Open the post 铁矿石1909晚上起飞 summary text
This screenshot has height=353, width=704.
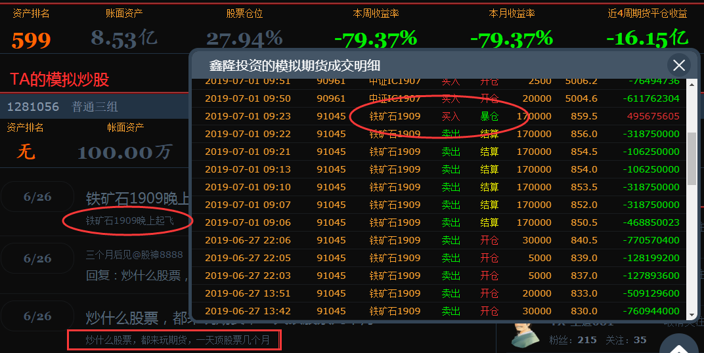(x=130, y=220)
